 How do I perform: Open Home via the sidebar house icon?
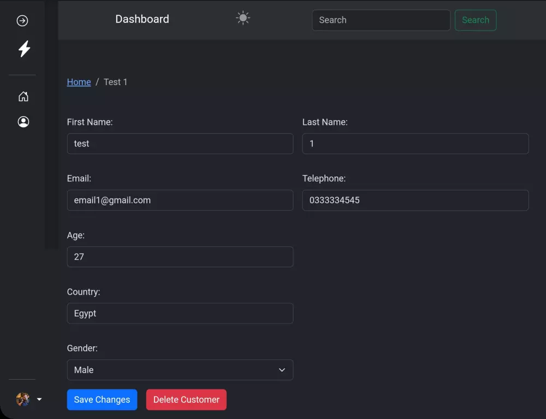click(23, 96)
